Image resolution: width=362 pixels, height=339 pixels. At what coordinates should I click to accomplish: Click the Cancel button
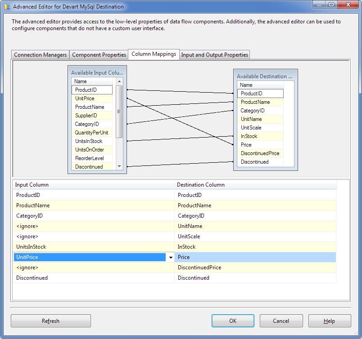[281, 321]
